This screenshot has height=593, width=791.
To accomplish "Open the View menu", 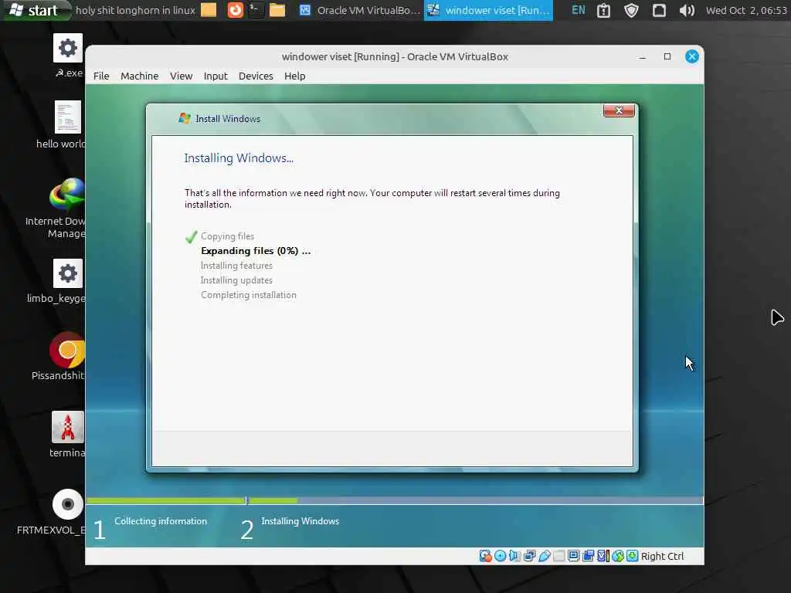I will point(181,76).
